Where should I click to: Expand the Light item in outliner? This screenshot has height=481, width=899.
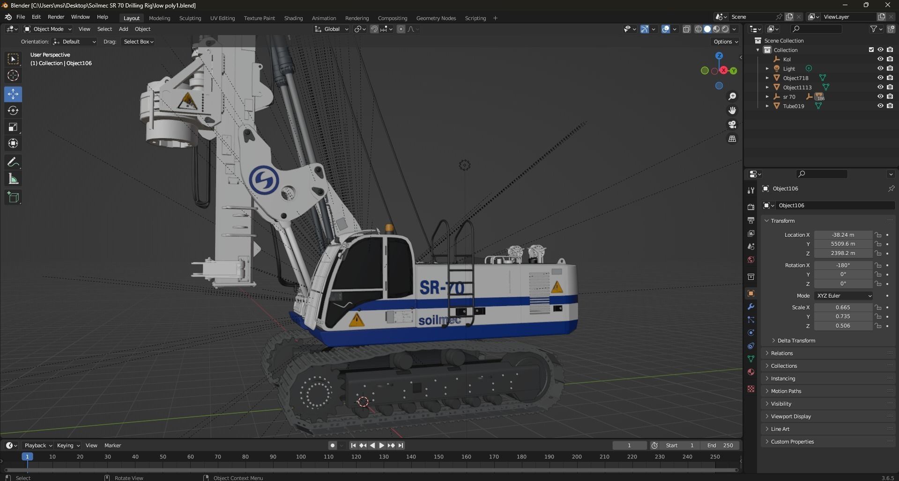767,68
